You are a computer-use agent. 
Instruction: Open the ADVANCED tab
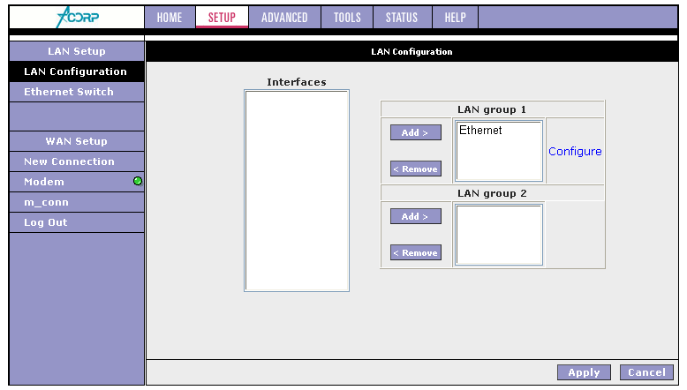coord(284,18)
